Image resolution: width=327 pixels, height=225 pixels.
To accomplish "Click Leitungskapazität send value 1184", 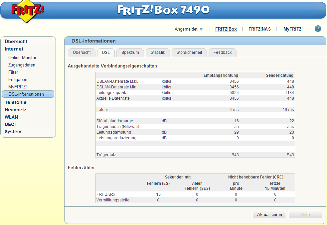I will click(x=289, y=93).
